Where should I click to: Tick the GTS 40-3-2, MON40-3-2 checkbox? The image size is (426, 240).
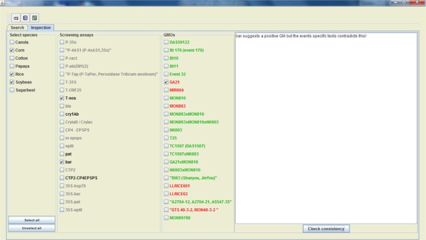(x=166, y=210)
